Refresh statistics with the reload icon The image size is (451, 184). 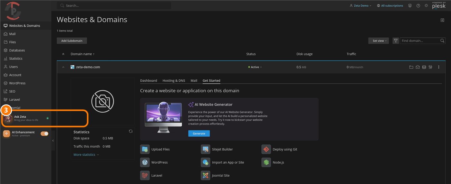tap(130, 131)
